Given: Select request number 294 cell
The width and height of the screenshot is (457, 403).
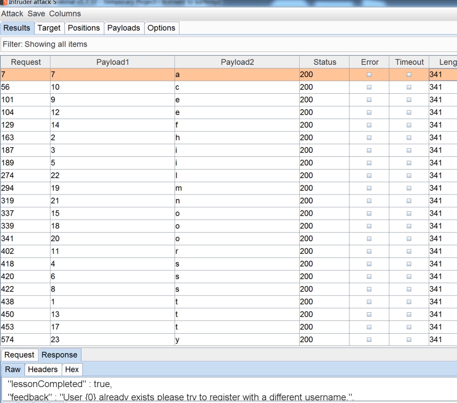Looking at the screenshot, I should (x=25, y=188).
